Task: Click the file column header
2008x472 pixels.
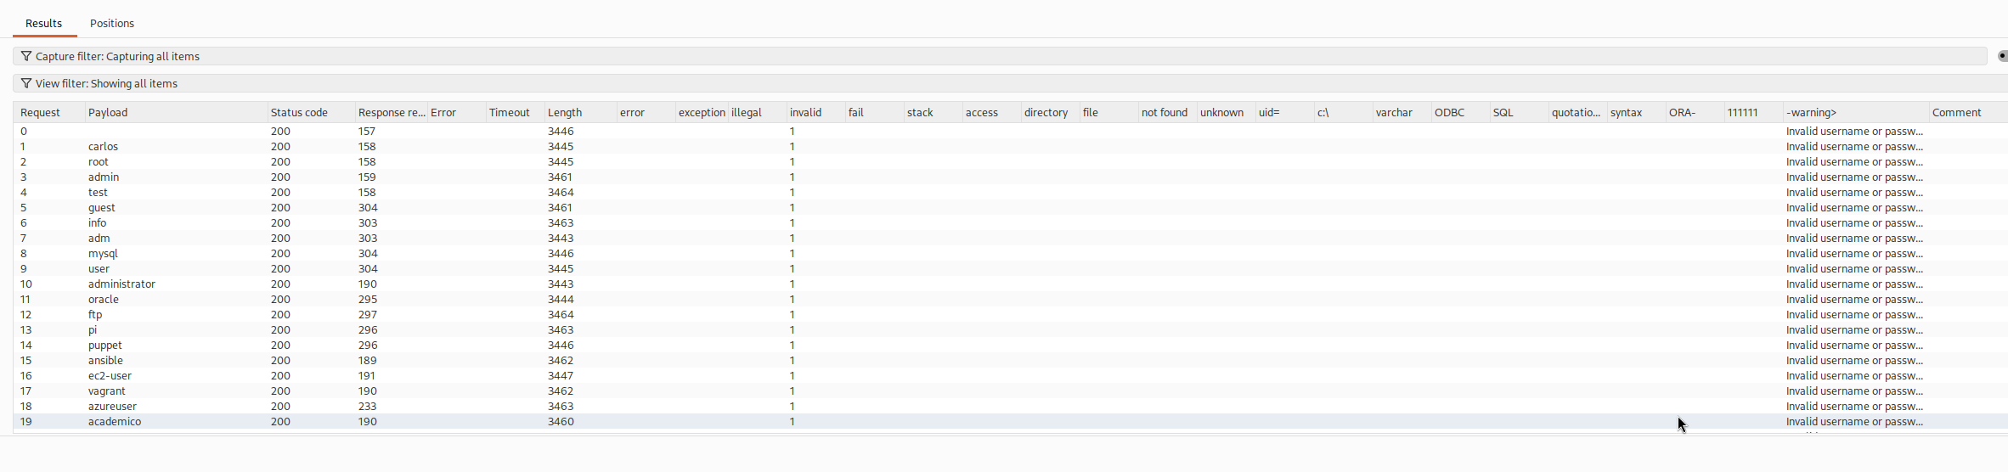Action: click(x=1108, y=112)
